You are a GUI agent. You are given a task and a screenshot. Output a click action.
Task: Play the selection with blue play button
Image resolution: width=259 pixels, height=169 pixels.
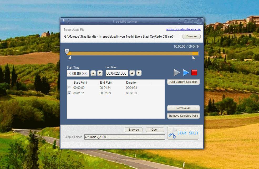pyautogui.click(x=186, y=73)
